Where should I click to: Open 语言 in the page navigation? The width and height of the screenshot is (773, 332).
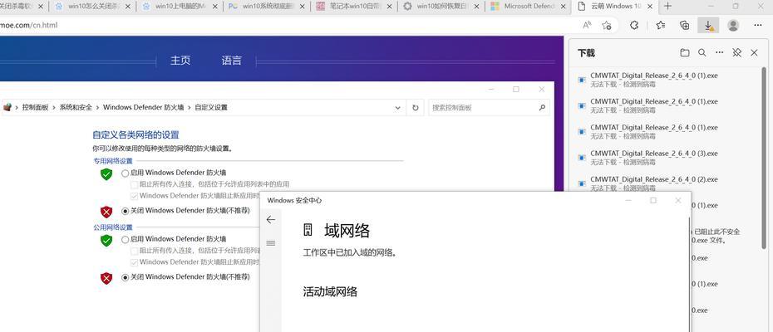[x=232, y=61]
